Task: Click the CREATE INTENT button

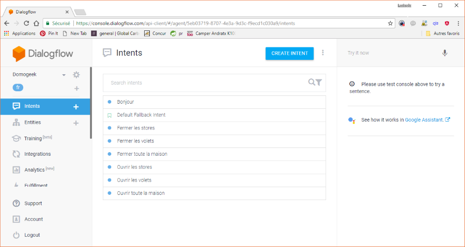Action: [x=289, y=54]
